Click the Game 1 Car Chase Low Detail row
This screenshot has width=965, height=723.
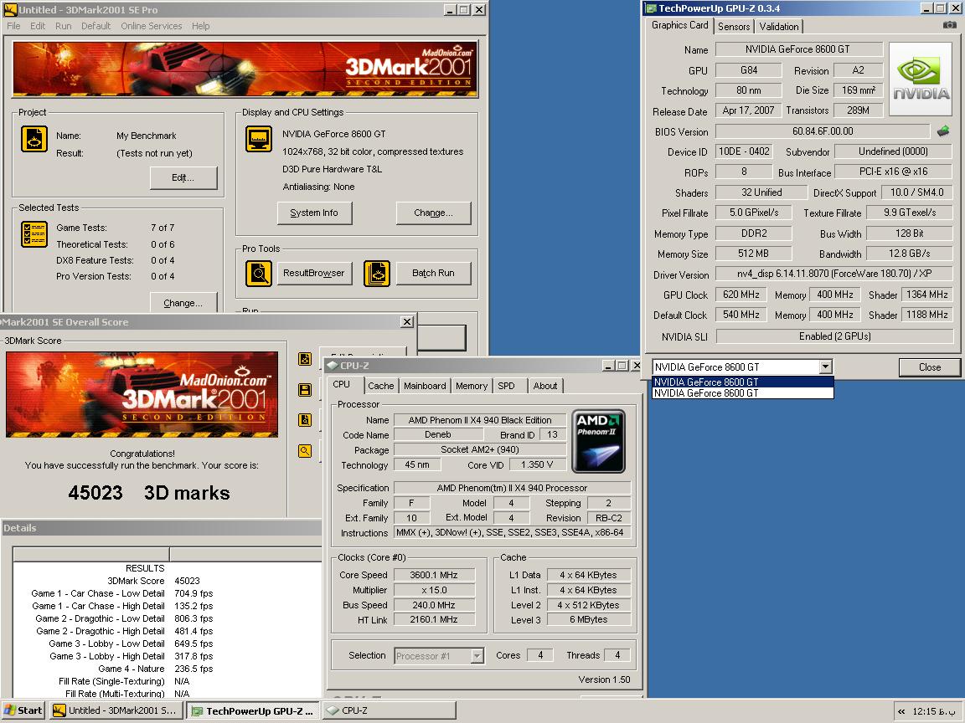[x=168, y=593]
